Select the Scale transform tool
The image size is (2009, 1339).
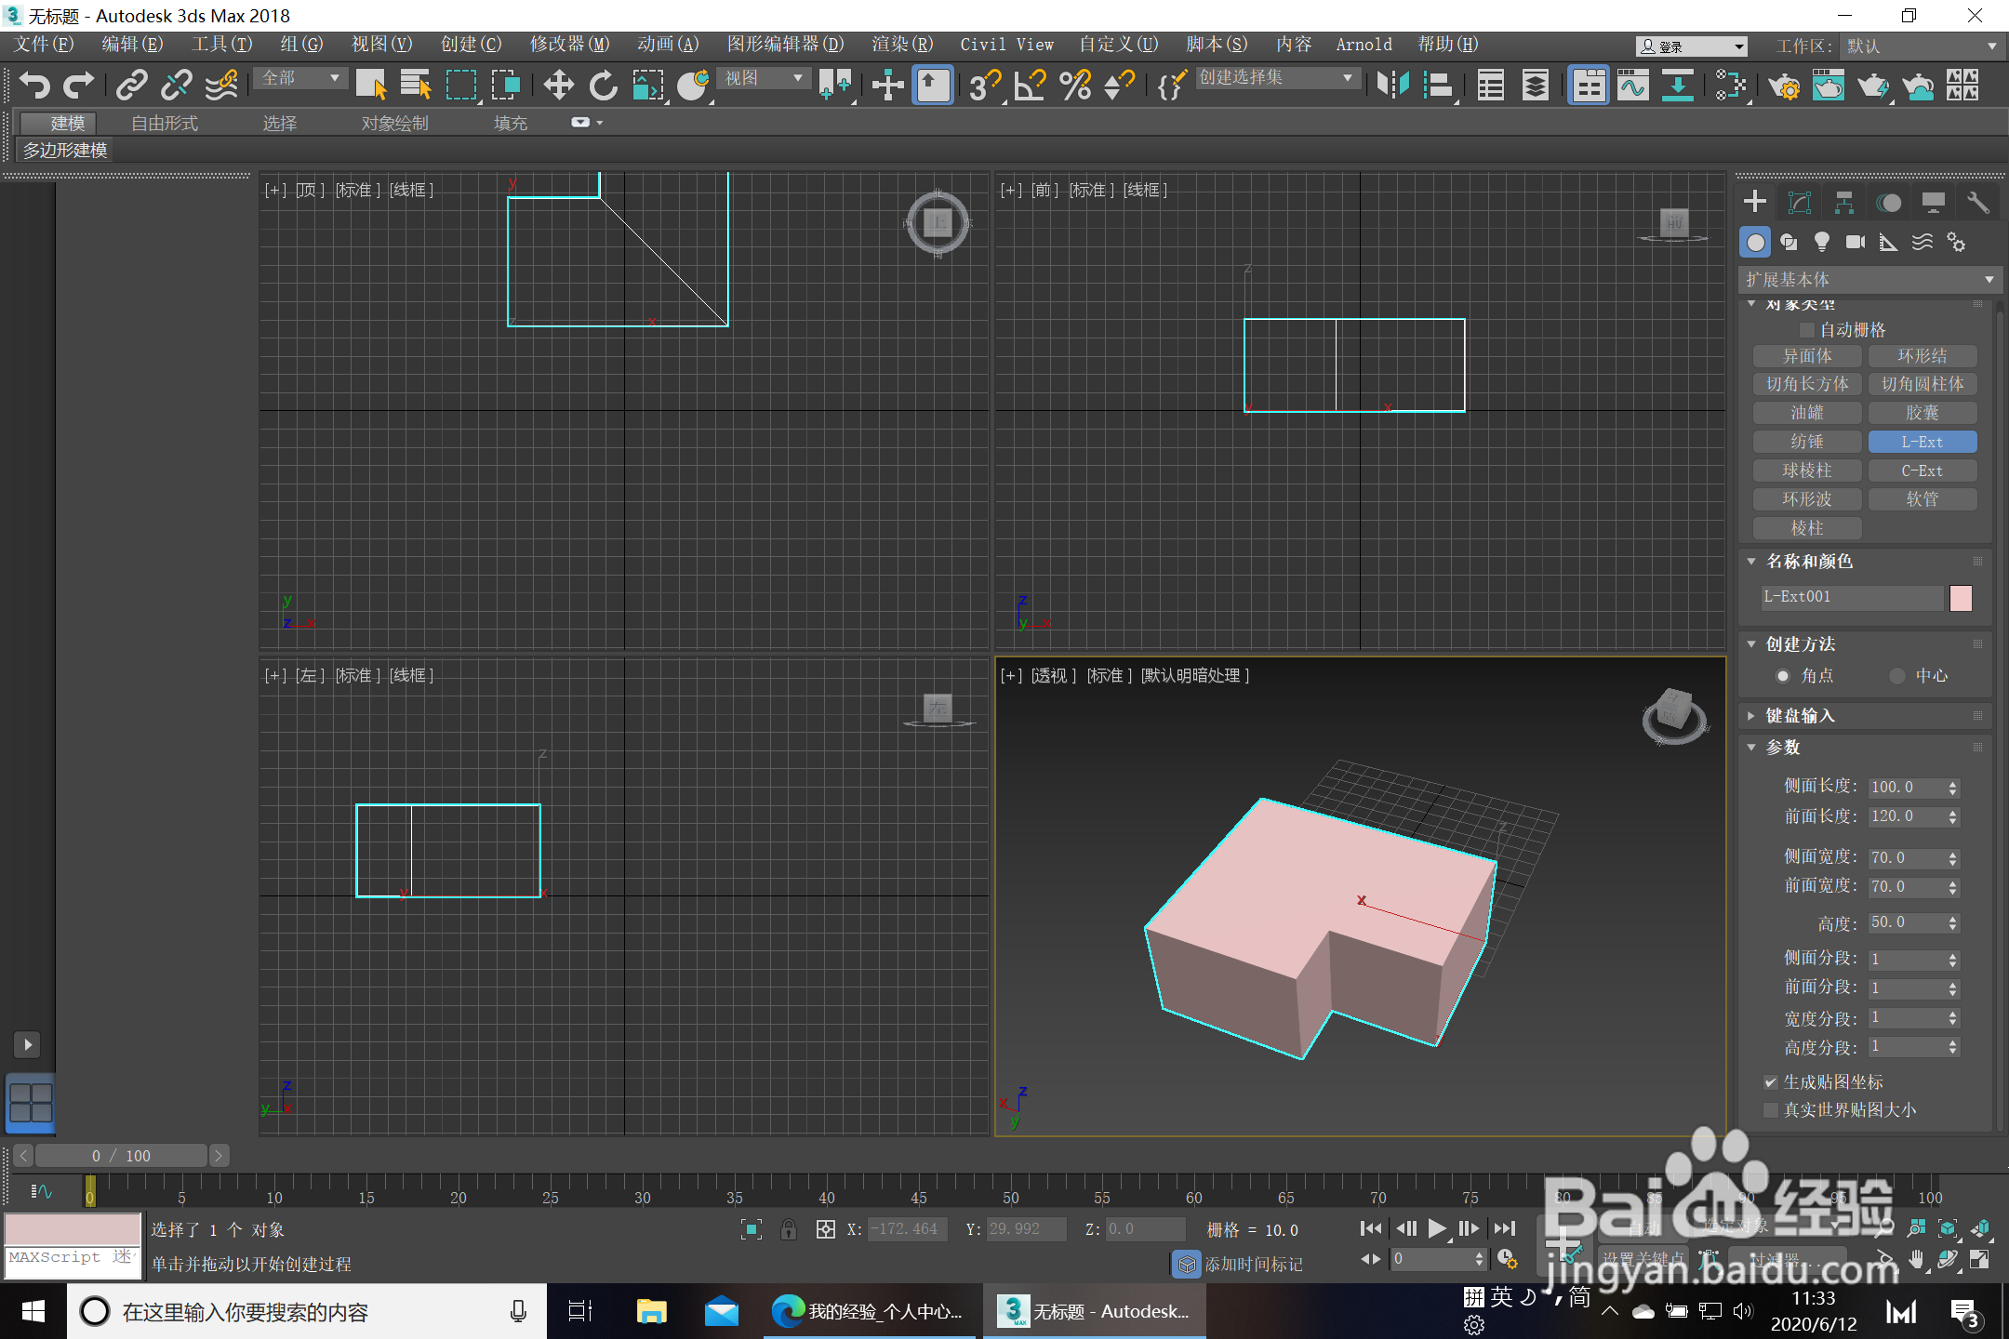click(x=648, y=85)
